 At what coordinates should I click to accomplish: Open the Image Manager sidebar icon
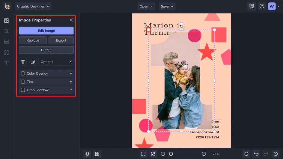(x=6, y=21)
